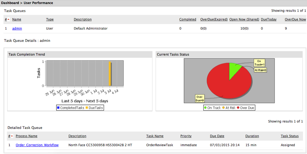Sort Detailed Task Queue by Process Name
Viewport: 307px width, 154px height.
pos(26,136)
